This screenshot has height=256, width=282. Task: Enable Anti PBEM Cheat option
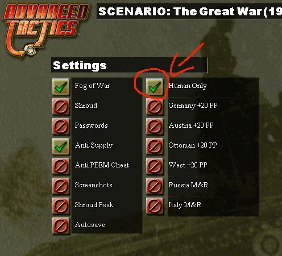coord(61,166)
